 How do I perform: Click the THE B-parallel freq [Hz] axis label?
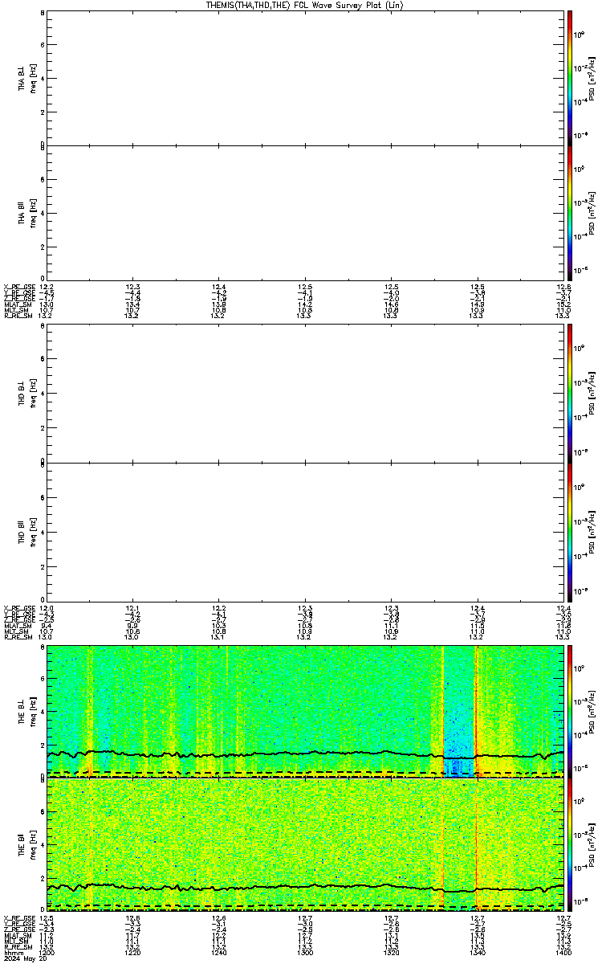coord(33,843)
